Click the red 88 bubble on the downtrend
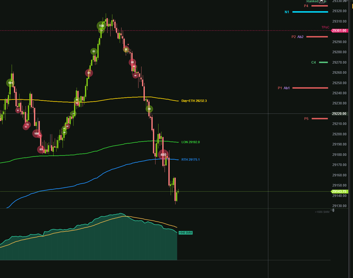The height and width of the screenshot is (278, 353). click(132, 62)
